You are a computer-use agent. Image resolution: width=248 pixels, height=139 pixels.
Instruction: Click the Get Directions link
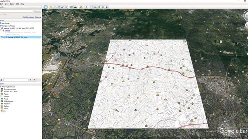tap(29, 17)
